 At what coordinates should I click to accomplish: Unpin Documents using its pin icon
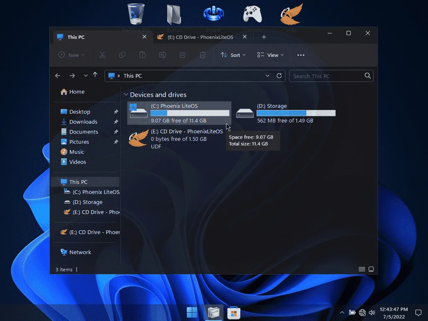click(116, 132)
